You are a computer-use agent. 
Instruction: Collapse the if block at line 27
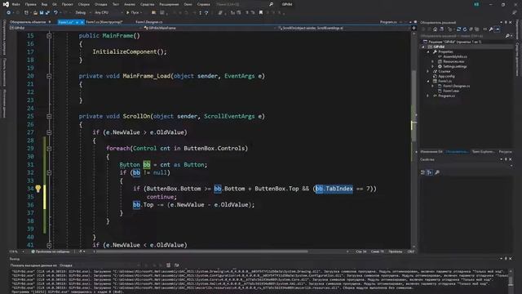tap(49, 132)
